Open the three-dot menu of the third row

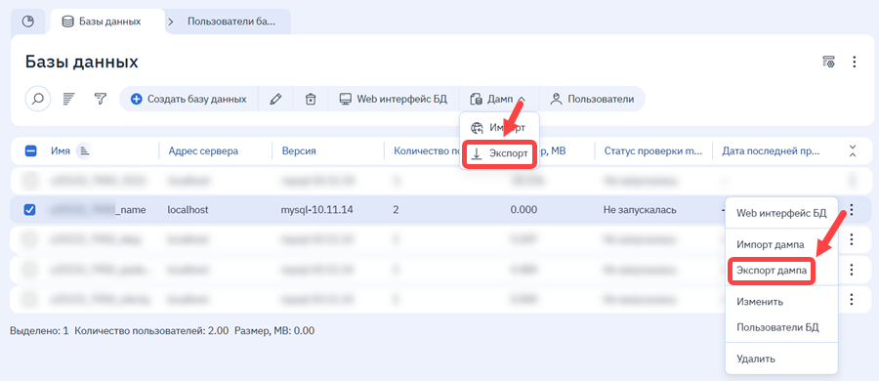(x=852, y=239)
